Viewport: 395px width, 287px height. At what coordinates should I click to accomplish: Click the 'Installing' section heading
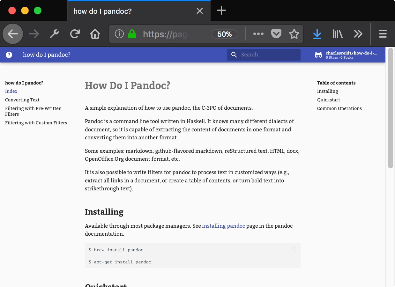(x=104, y=212)
